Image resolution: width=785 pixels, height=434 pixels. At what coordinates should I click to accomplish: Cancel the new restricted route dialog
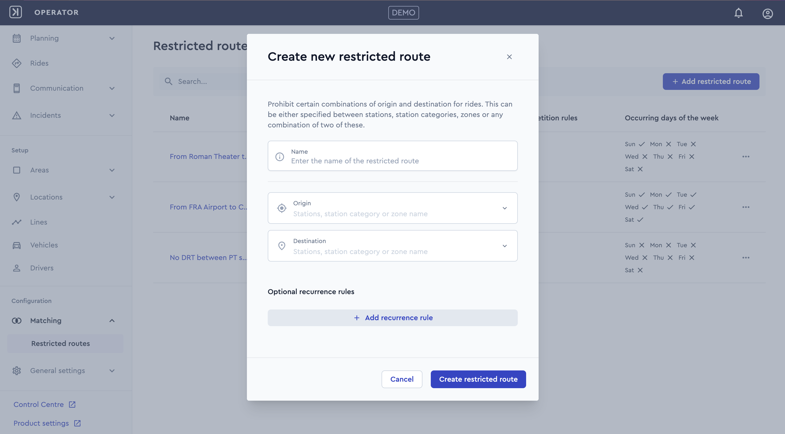402,379
